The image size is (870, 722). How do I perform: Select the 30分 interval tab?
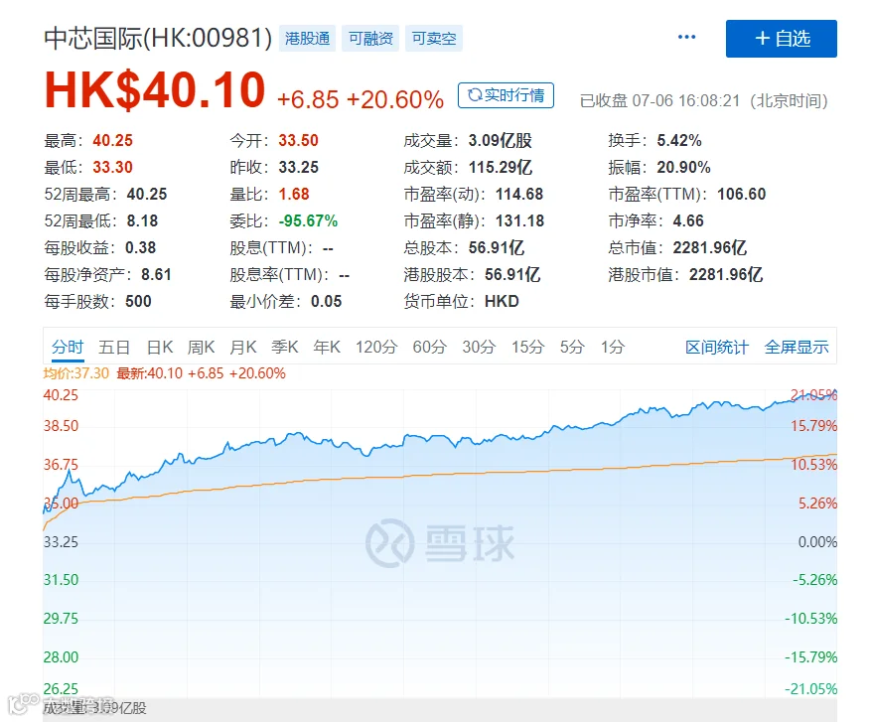pos(479,348)
